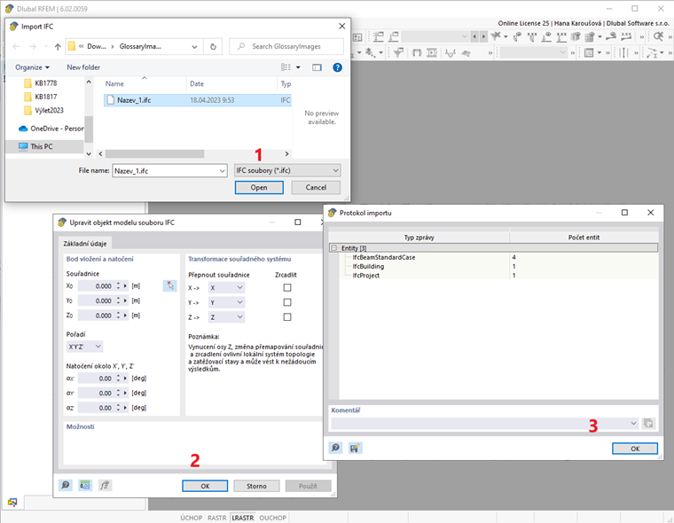Screen dimensions: 674x523
Task: Change view layout icon in Import IFC
Action: 286,67
